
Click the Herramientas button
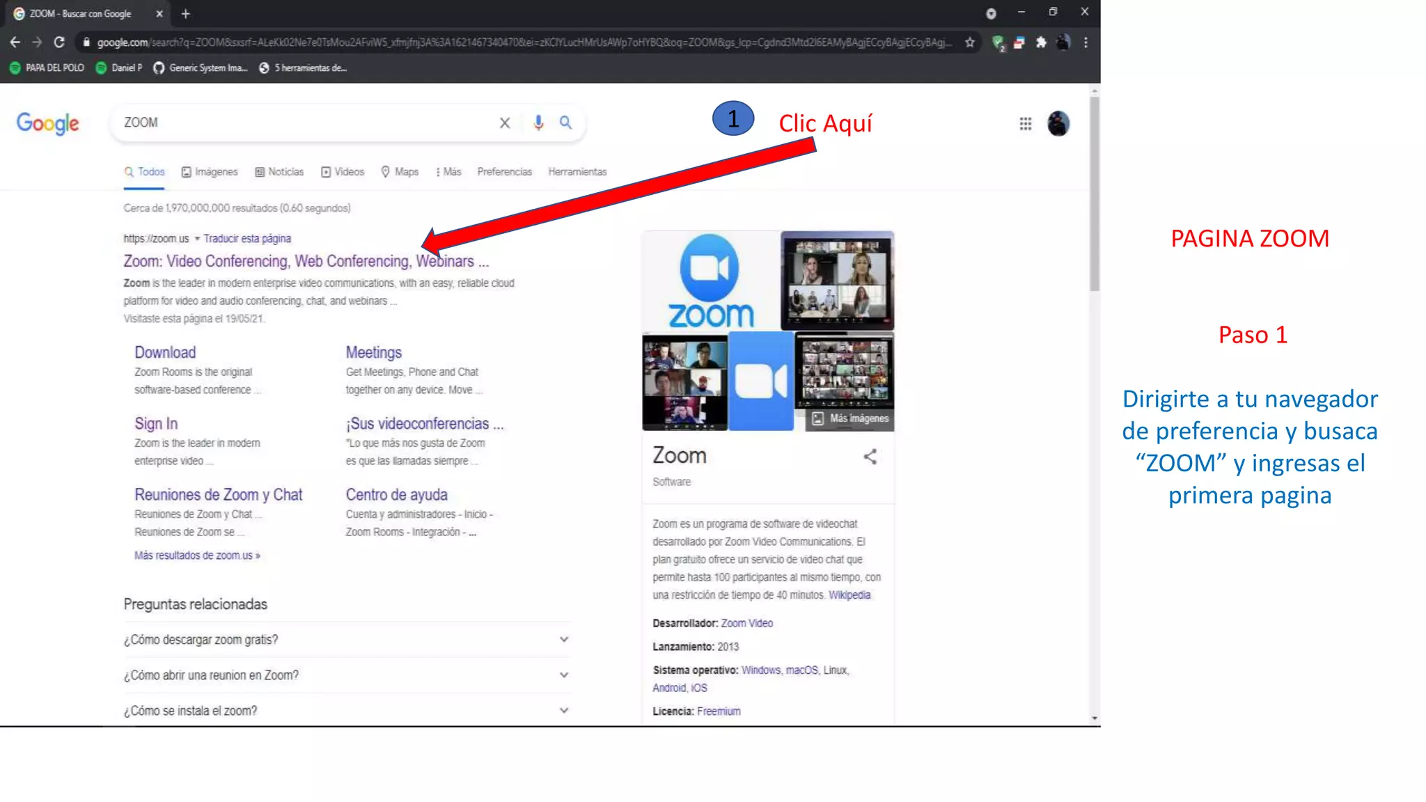pos(577,172)
